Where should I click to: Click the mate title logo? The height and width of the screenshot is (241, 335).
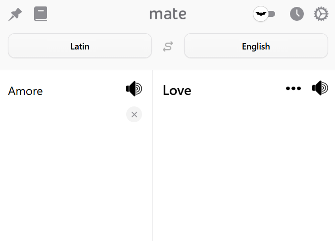[168, 14]
